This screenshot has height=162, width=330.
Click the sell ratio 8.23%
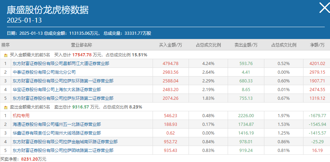136,107
